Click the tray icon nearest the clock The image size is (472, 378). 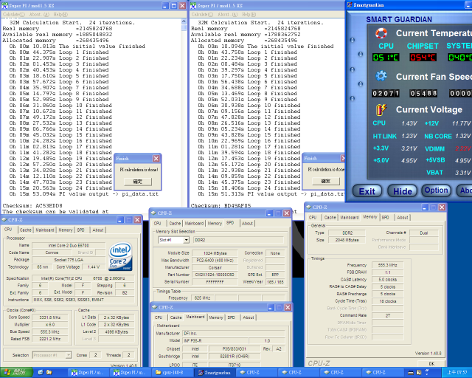point(427,372)
